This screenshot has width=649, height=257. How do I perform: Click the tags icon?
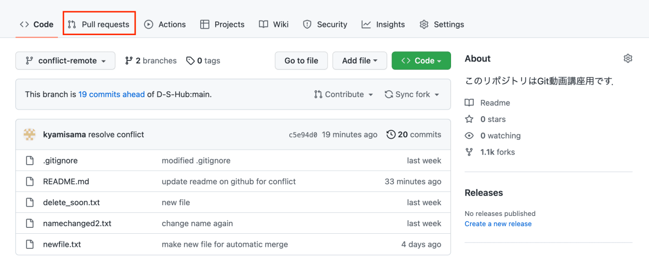click(190, 61)
